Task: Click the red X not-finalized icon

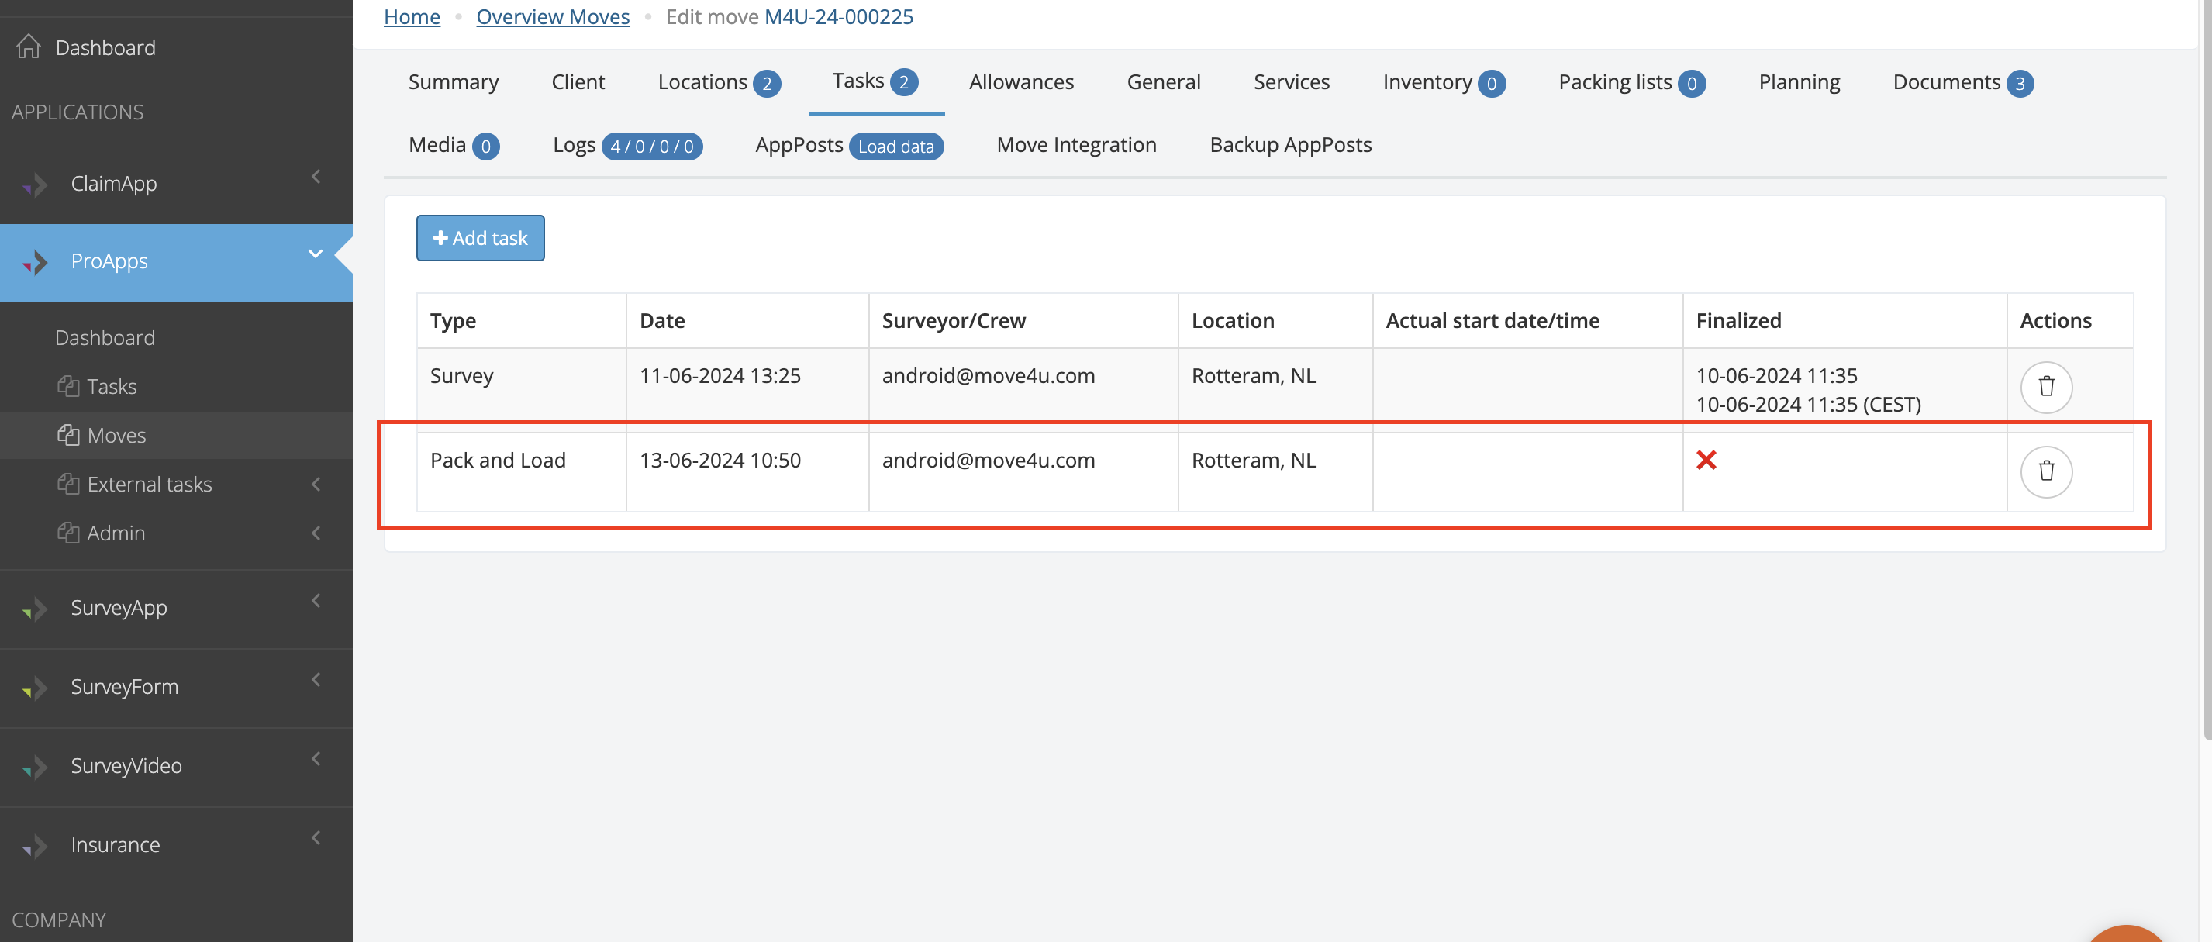Action: coord(1706,461)
